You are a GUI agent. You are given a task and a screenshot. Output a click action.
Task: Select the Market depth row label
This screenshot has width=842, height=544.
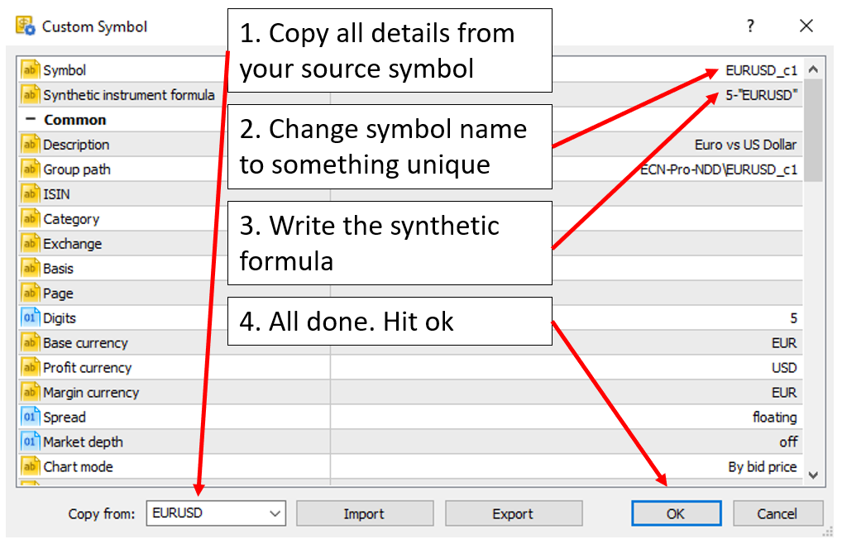[x=84, y=442]
